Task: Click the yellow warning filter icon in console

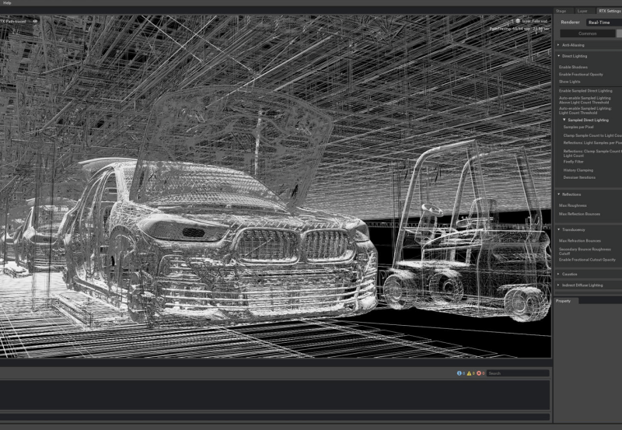Action: click(x=470, y=373)
